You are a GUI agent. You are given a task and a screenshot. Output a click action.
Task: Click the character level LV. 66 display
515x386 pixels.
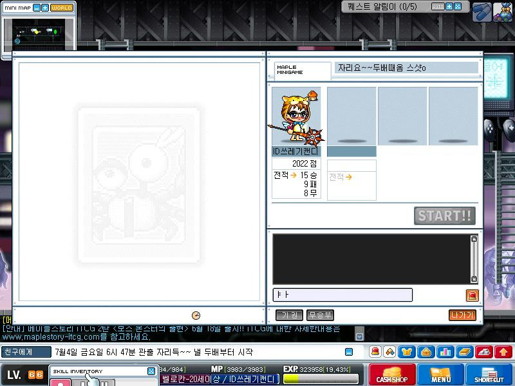pyautogui.click(x=25, y=375)
